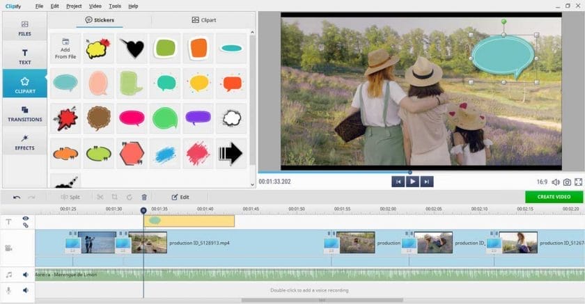Select the crop tool icon
Viewport: 585px width, 304px height.
115,197
